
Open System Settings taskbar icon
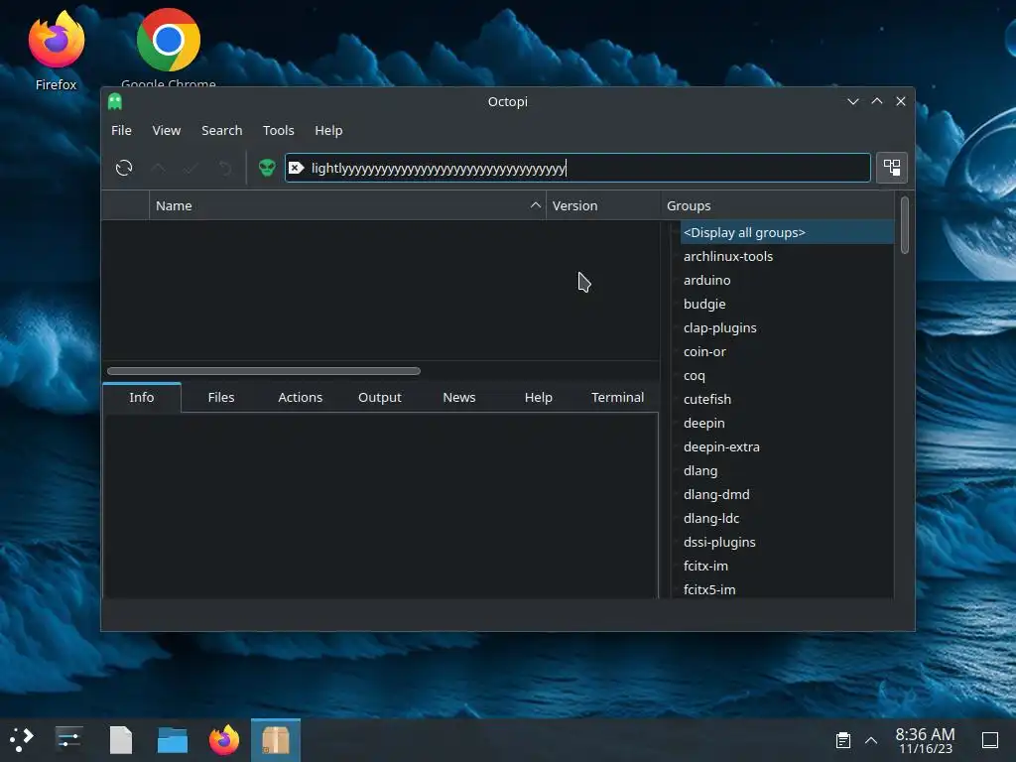coord(68,739)
